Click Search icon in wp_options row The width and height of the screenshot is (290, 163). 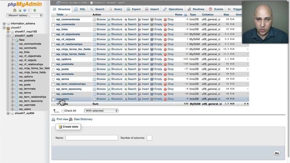[126, 59]
